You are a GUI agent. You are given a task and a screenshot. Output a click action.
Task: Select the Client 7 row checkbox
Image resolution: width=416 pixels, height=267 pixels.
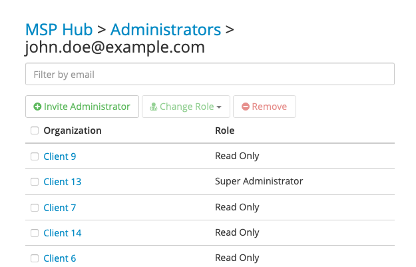(35, 208)
